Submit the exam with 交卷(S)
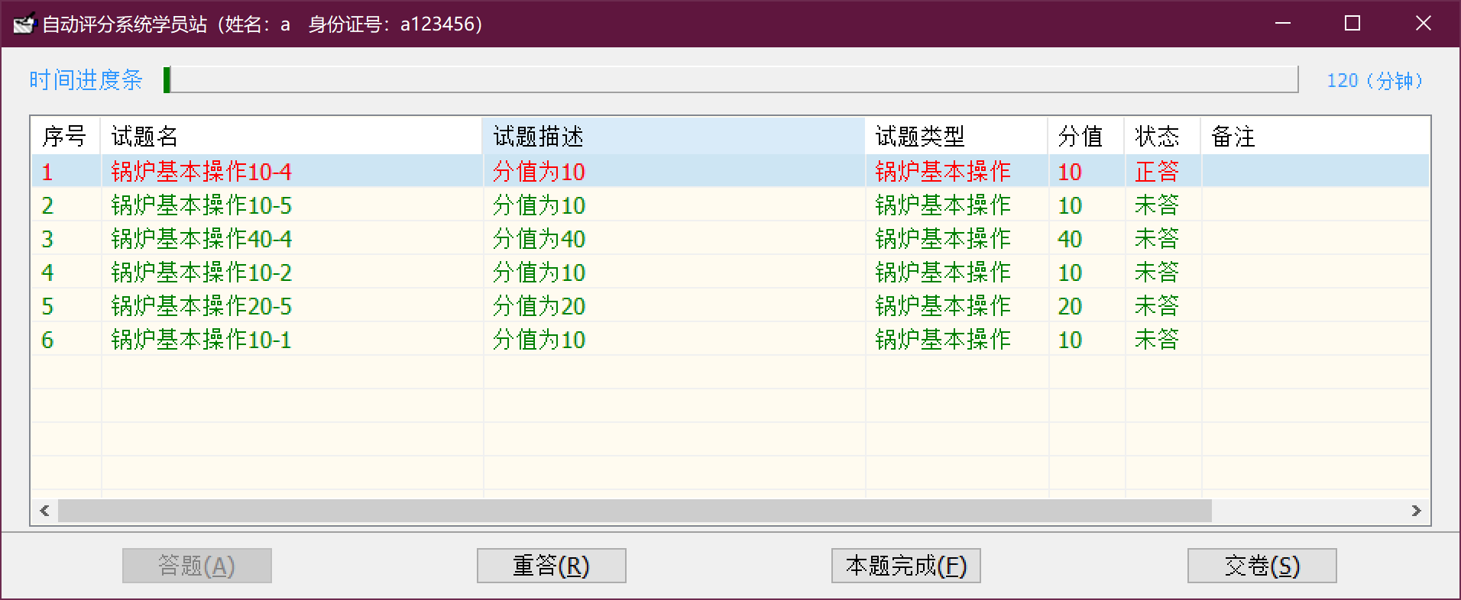Image resolution: width=1461 pixels, height=600 pixels. pyautogui.click(x=1262, y=566)
